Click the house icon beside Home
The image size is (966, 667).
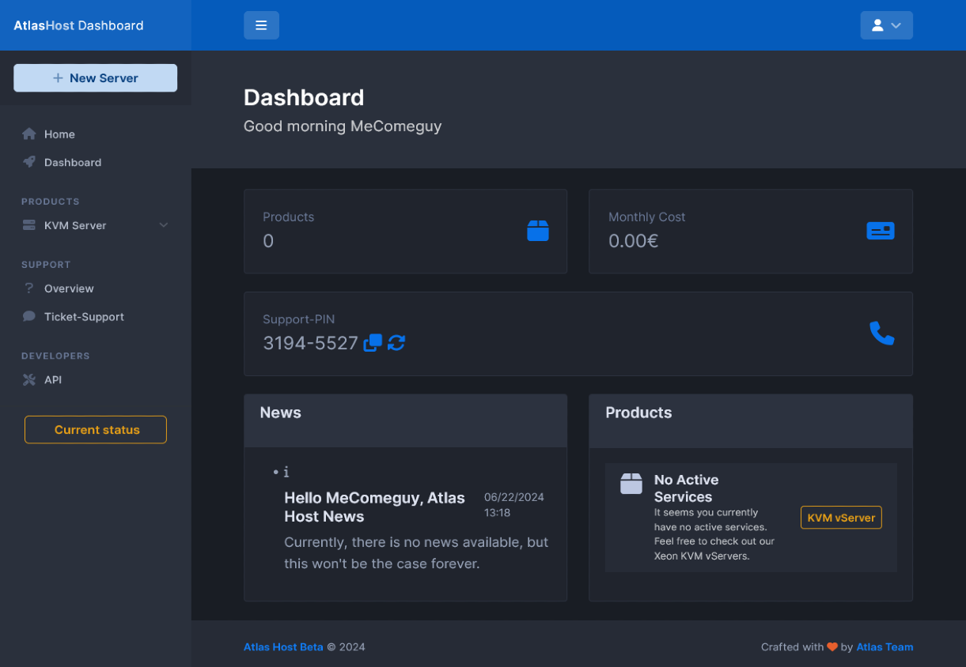click(x=29, y=134)
